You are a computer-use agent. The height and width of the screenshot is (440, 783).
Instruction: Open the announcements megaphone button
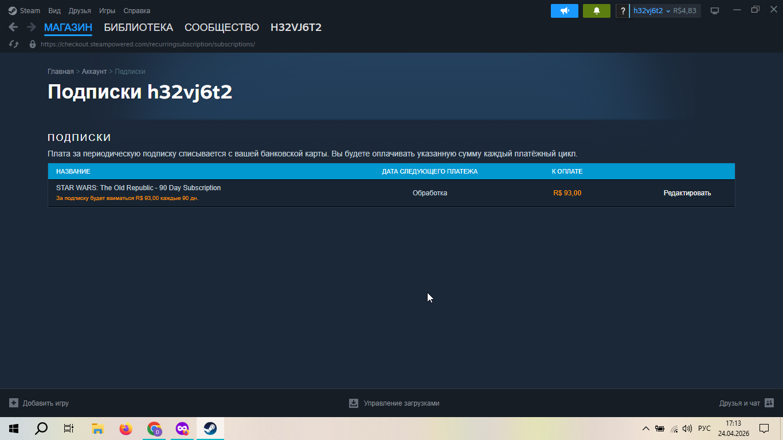click(565, 11)
